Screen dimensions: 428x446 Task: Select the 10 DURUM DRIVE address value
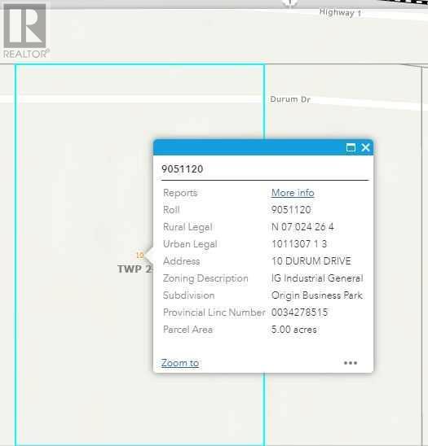pyautogui.click(x=311, y=261)
